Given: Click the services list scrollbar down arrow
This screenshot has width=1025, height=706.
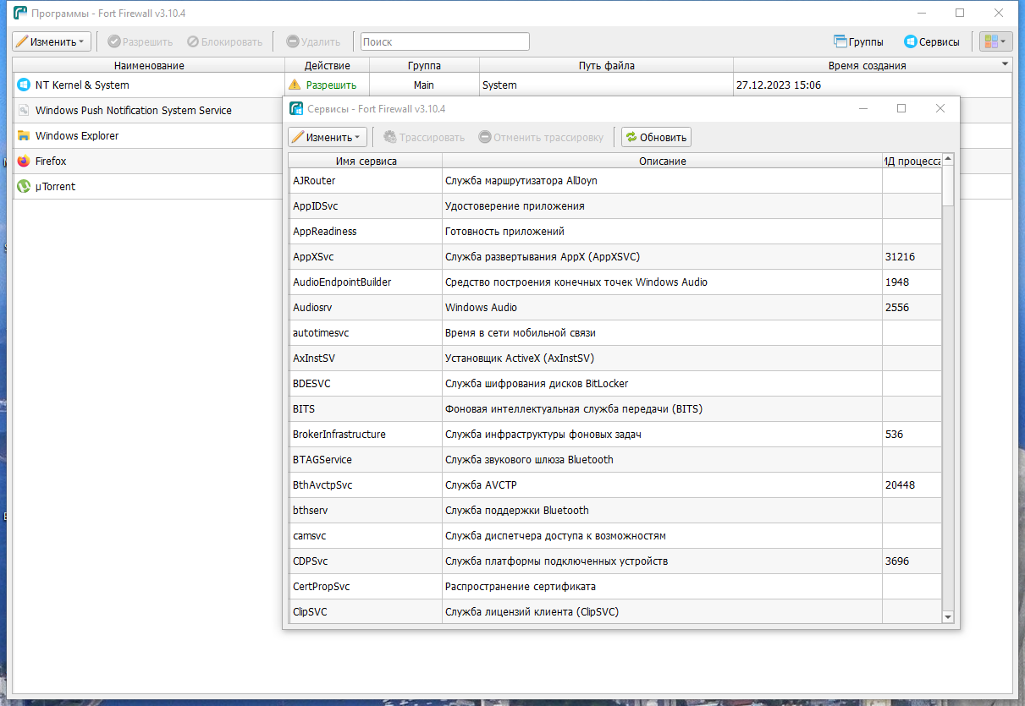Looking at the screenshot, I should tap(948, 617).
